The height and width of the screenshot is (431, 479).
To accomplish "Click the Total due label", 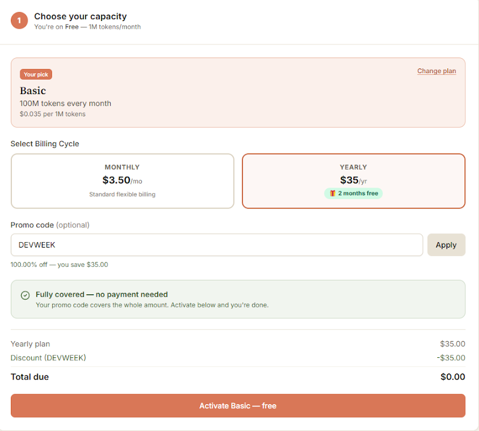I will point(29,376).
